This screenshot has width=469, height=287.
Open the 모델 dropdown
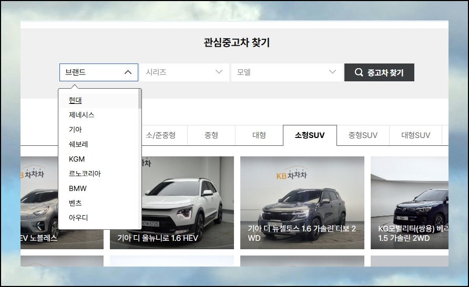pos(287,72)
